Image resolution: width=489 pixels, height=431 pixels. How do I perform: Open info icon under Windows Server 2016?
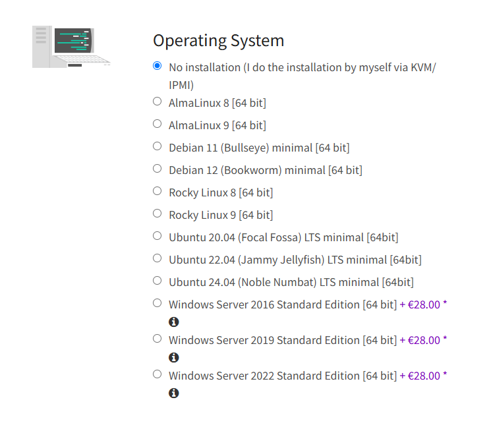174,322
